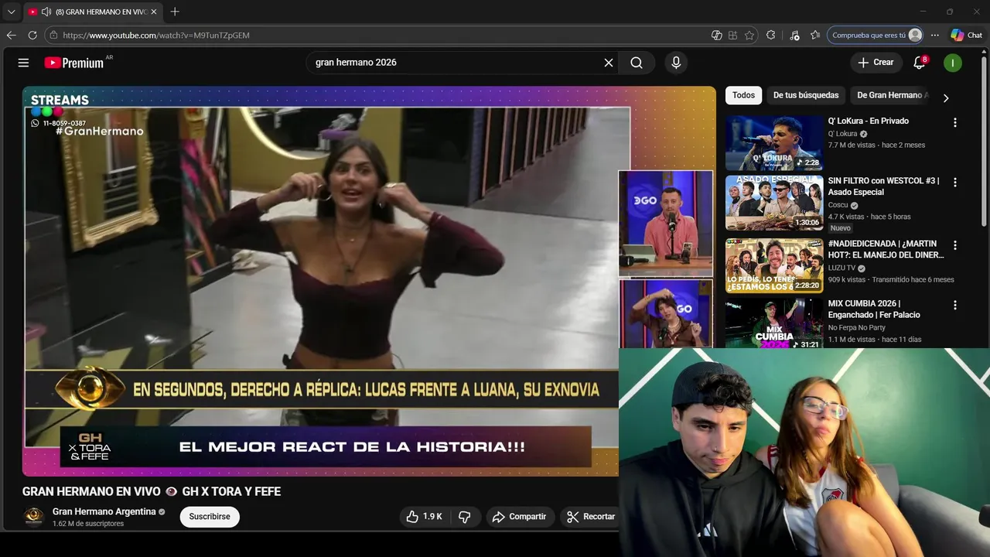Open more options for SIN FILTRO video
This screenshot has height=557, width=990.
click(955, 183)
